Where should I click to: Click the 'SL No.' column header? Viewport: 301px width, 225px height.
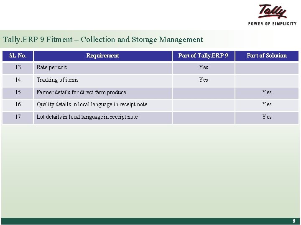tap(18, 56)
